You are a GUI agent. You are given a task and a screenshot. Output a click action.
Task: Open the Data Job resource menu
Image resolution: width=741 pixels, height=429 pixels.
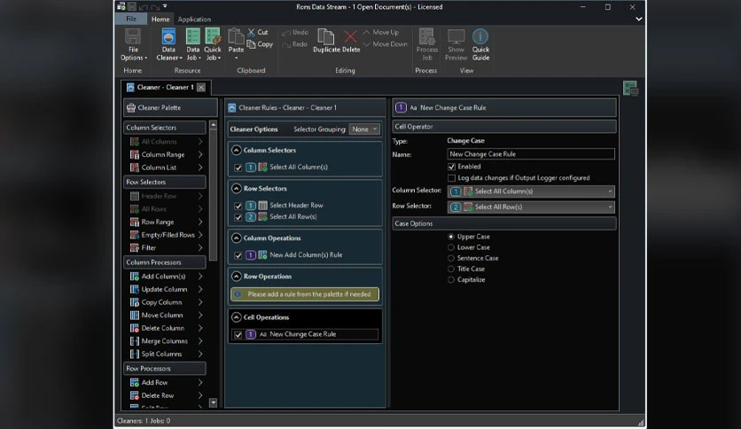tap(193, 45)
